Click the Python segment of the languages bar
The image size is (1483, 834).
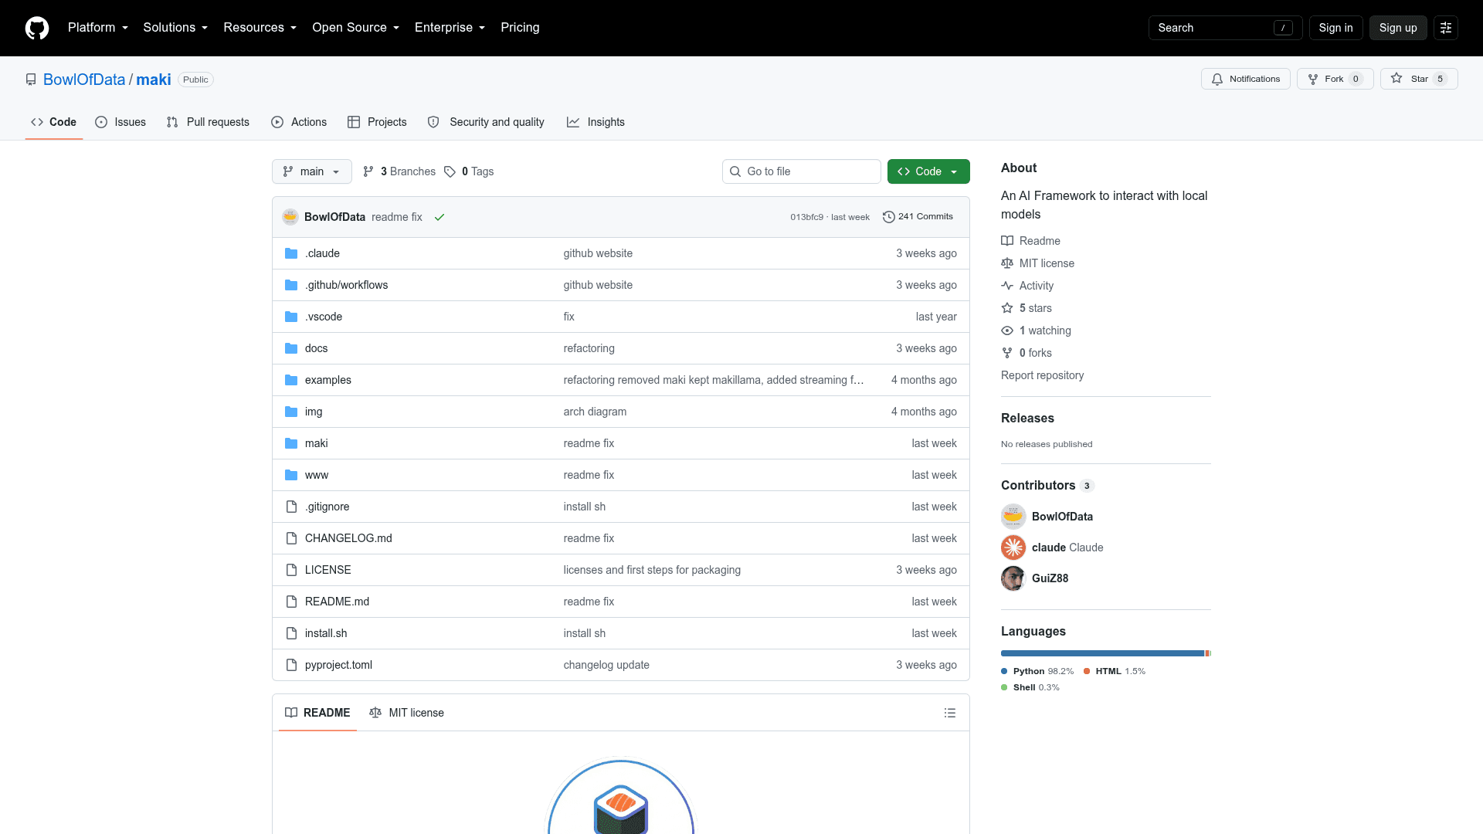coord(1102,653)
